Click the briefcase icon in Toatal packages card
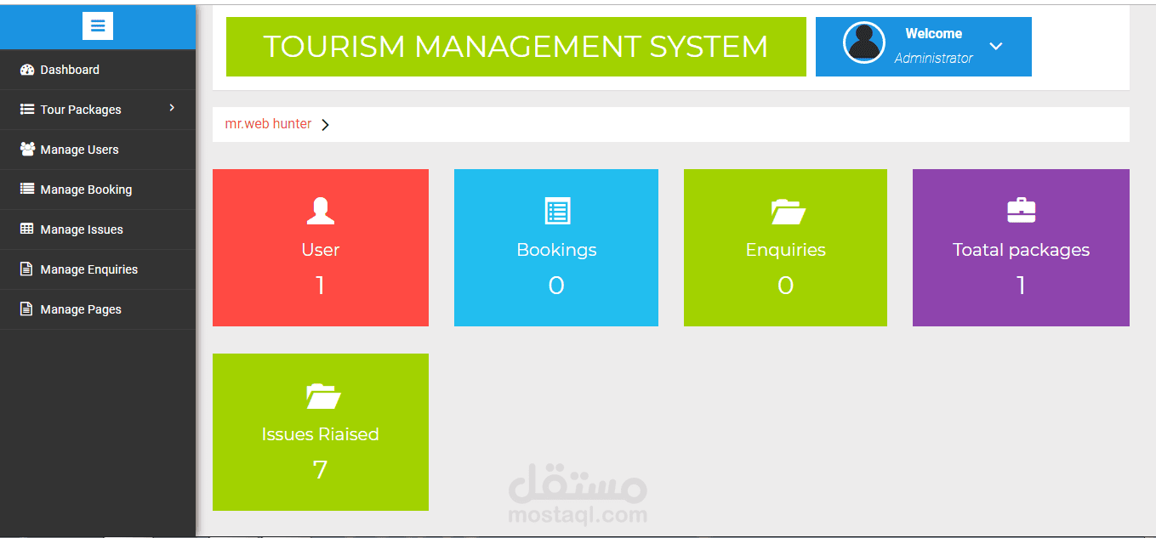 click(1021, 210)
